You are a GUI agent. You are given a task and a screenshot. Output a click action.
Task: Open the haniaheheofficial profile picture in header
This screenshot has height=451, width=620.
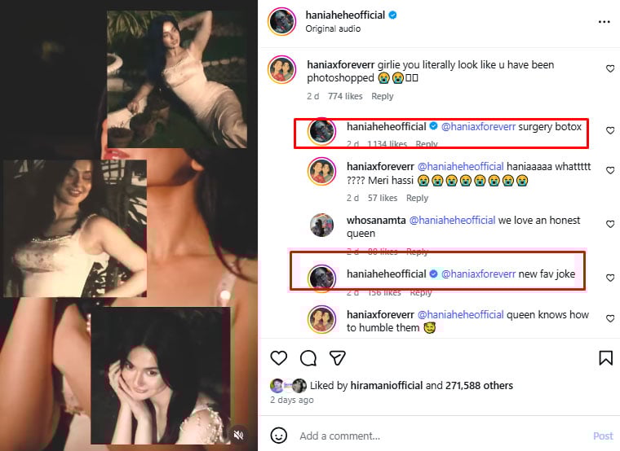click(282, 21)
